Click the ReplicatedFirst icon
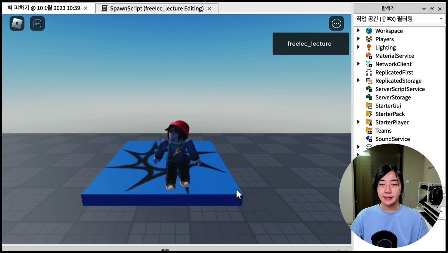This screenshot has height=253, width=448. [x=369, y=72]
